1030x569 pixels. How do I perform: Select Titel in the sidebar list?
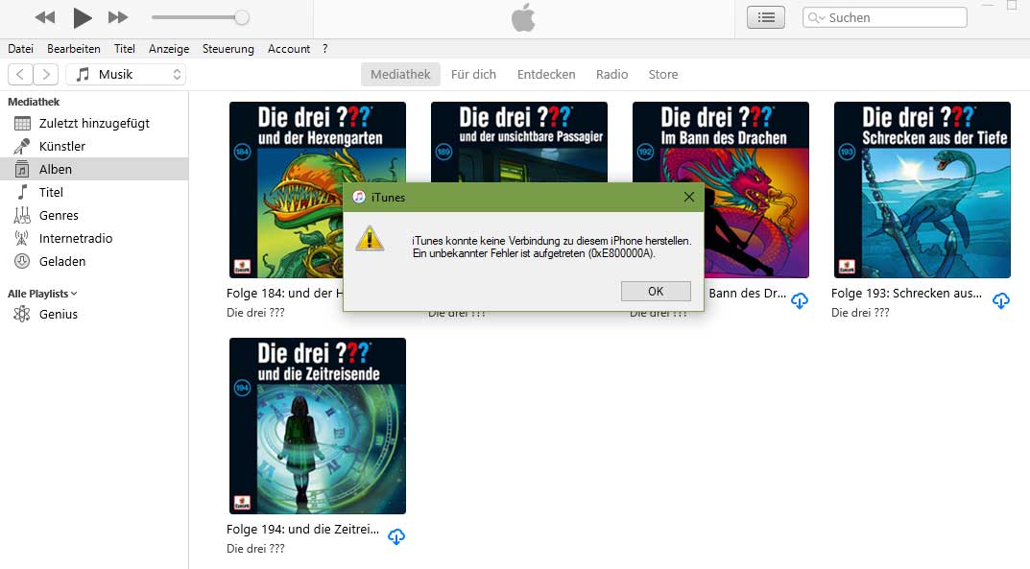point(94,192)
